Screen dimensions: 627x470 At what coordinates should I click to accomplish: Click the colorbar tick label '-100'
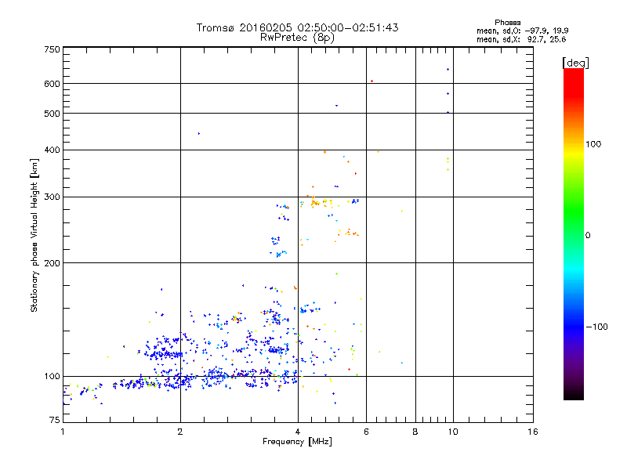(596, 327)
